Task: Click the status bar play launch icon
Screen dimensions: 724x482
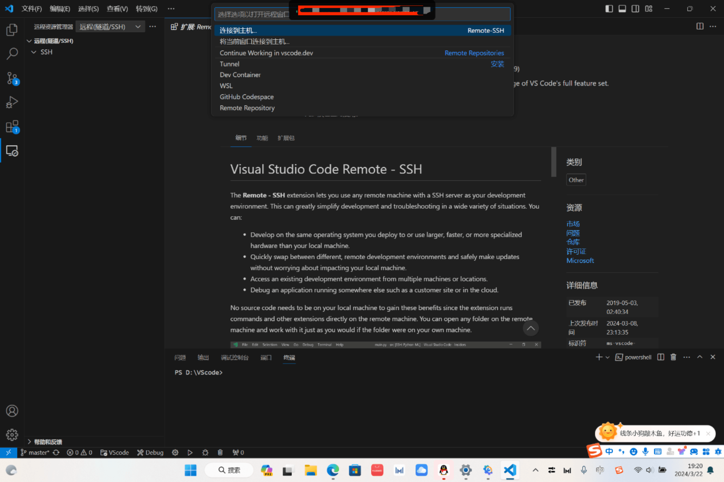Action: click(x=190, y=453)
